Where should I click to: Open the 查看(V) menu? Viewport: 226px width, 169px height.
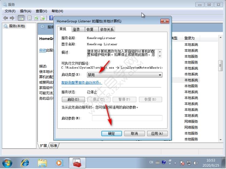tap(41, 11)
